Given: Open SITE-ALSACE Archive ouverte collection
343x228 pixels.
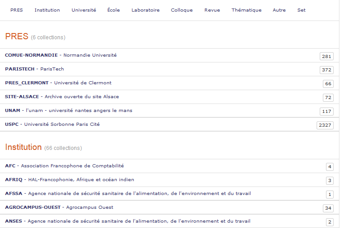Looking at the screenshot, I should click(62, 96).
